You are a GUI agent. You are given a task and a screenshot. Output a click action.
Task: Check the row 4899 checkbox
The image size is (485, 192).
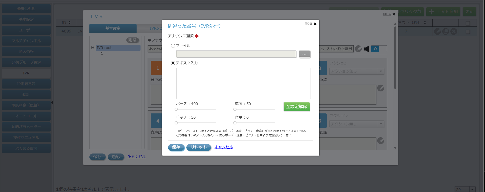tap(468, 32)
